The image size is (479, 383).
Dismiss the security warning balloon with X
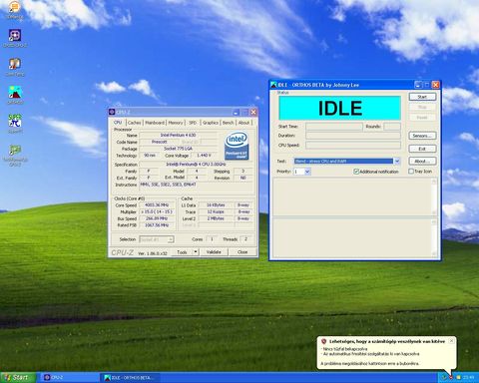click(x=451, y=341)
